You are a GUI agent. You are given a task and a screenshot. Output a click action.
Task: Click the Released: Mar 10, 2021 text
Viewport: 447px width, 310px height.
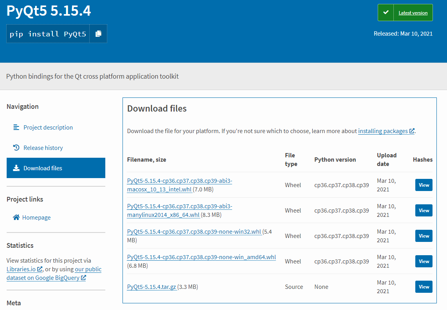403,33
